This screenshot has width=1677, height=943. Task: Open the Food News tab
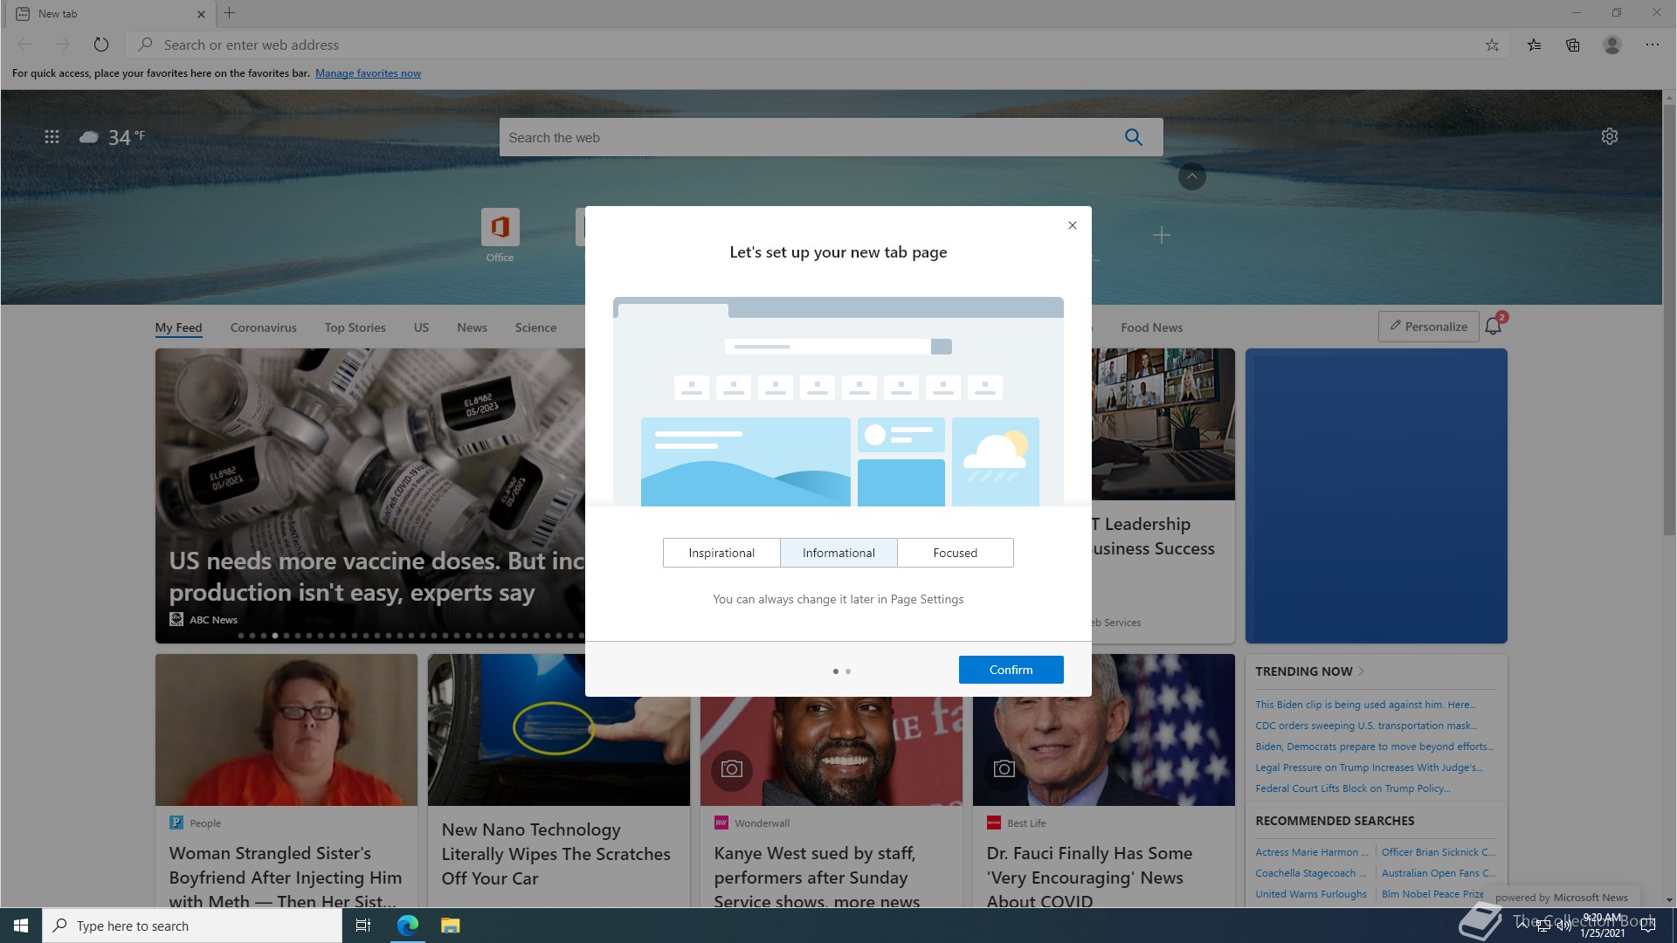click(x=1152, y=327)
